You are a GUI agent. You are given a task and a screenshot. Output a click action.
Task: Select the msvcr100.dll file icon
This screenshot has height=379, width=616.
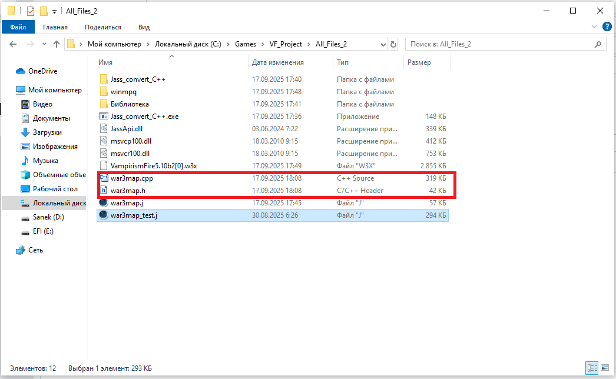pos(103,154)
